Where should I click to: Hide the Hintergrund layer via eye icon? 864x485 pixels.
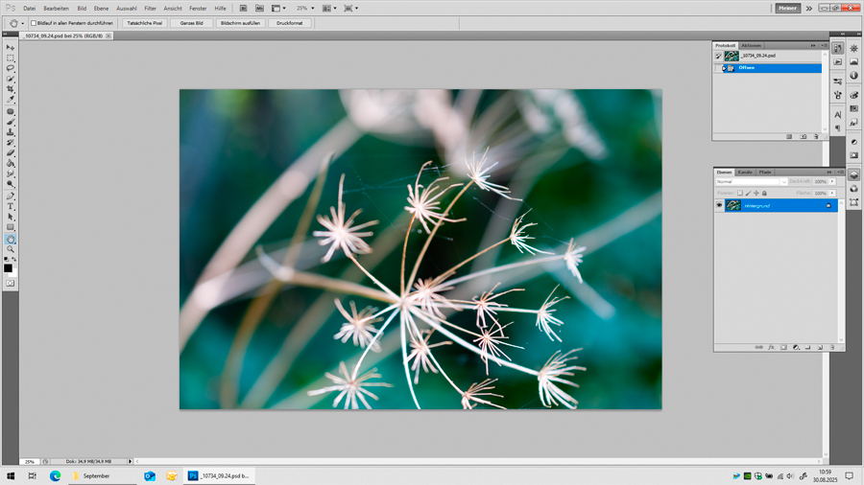(719, 205)
